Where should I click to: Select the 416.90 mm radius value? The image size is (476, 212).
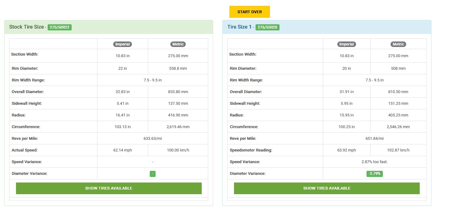(x=178, y=115)
